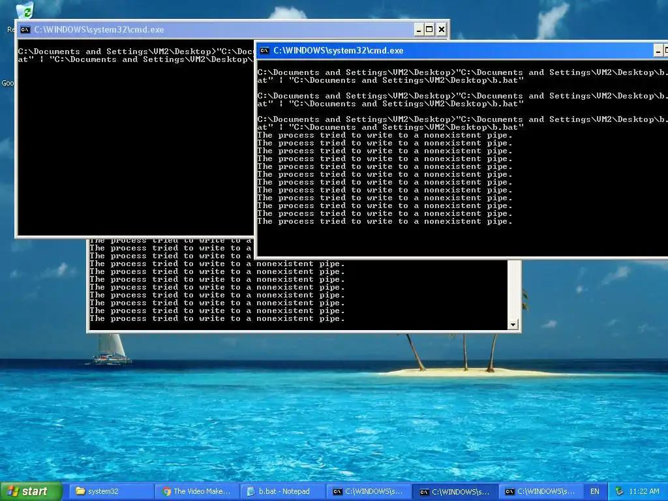This screenshot has height=501, width=668.
Task: Switch to the system32 folder taskbar button
Action: click(x=111, y=491)
